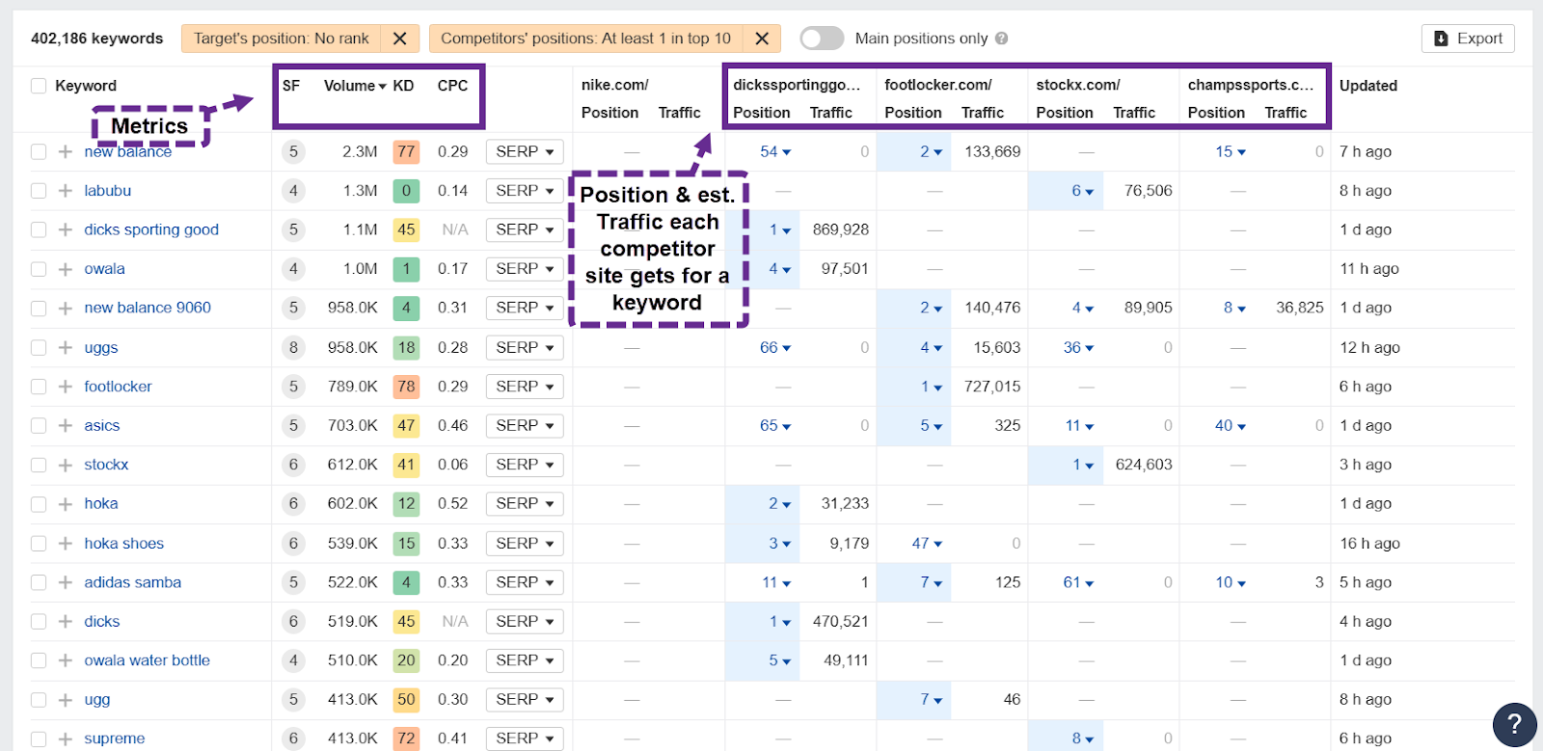Open SERP dropdown for dicks sporting good

(x=525, y=229)
